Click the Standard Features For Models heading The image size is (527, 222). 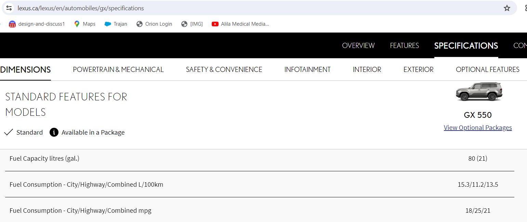[66, 104]
